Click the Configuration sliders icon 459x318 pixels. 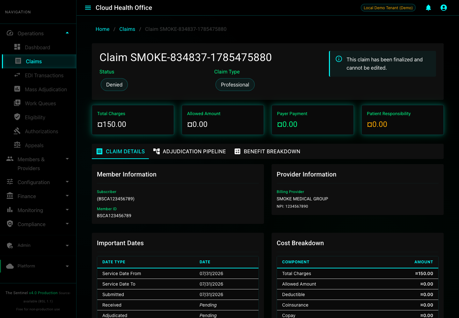pyautogui.click(x=10, y=182)
